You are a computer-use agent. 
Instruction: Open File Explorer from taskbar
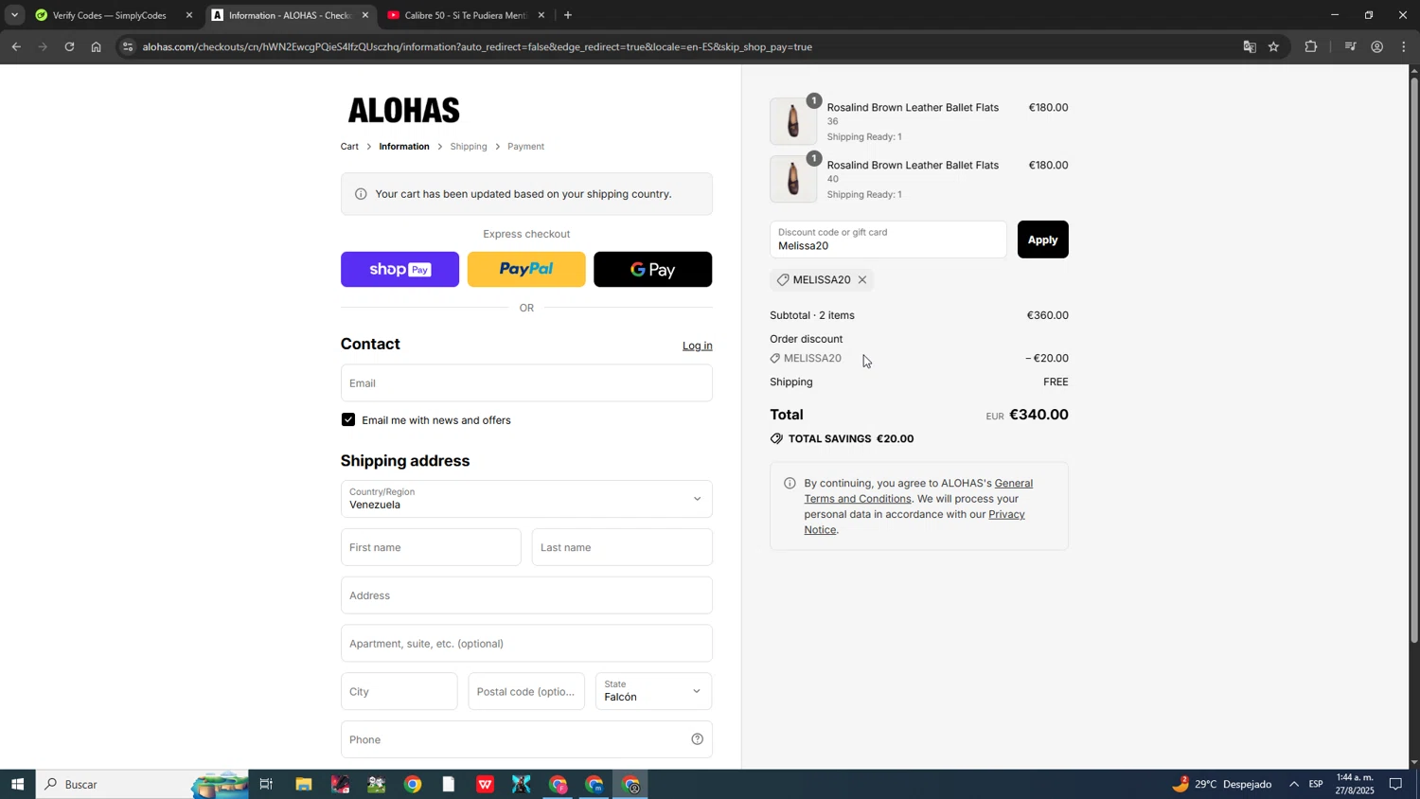point(303,785)
